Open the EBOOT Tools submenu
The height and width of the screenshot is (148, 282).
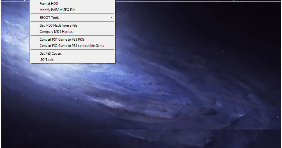[x=72, y=18]
